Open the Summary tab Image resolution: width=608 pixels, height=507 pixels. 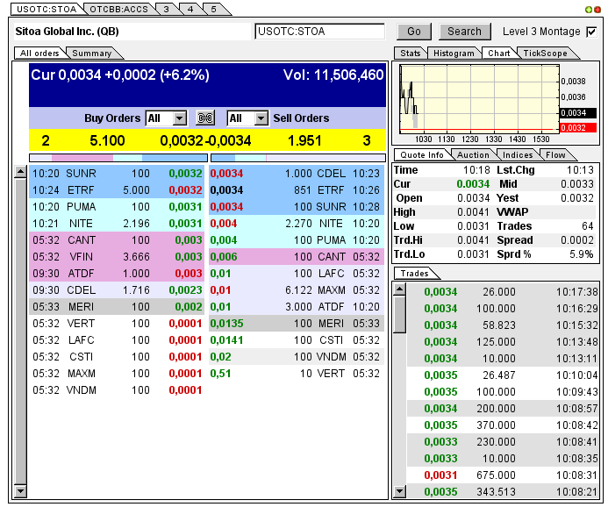tap(92, 54)
